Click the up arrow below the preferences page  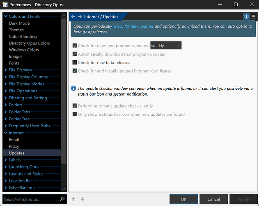coord(73,199)
